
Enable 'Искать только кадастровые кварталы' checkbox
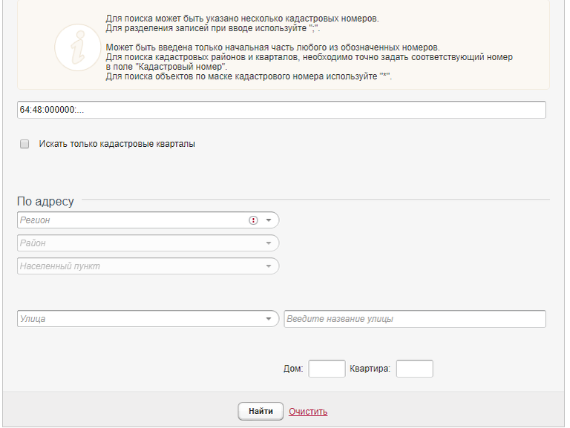point(24,144)
